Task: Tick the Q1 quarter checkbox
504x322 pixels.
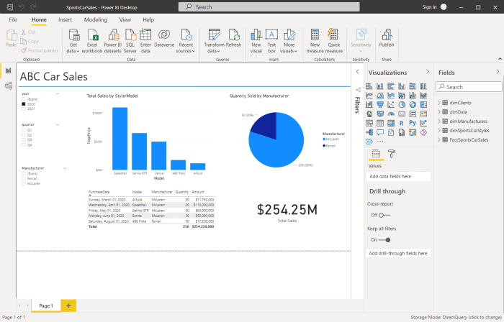Action: pos(24,130)
